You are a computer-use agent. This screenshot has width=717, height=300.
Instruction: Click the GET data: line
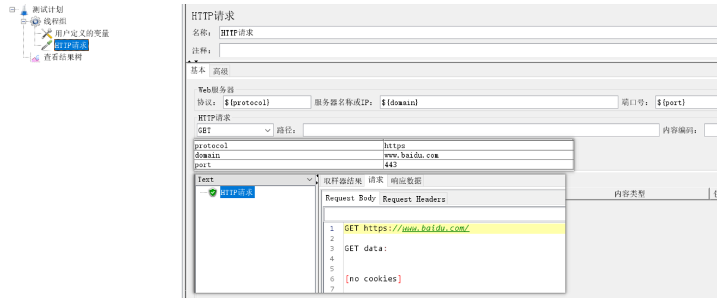point(366,248)
